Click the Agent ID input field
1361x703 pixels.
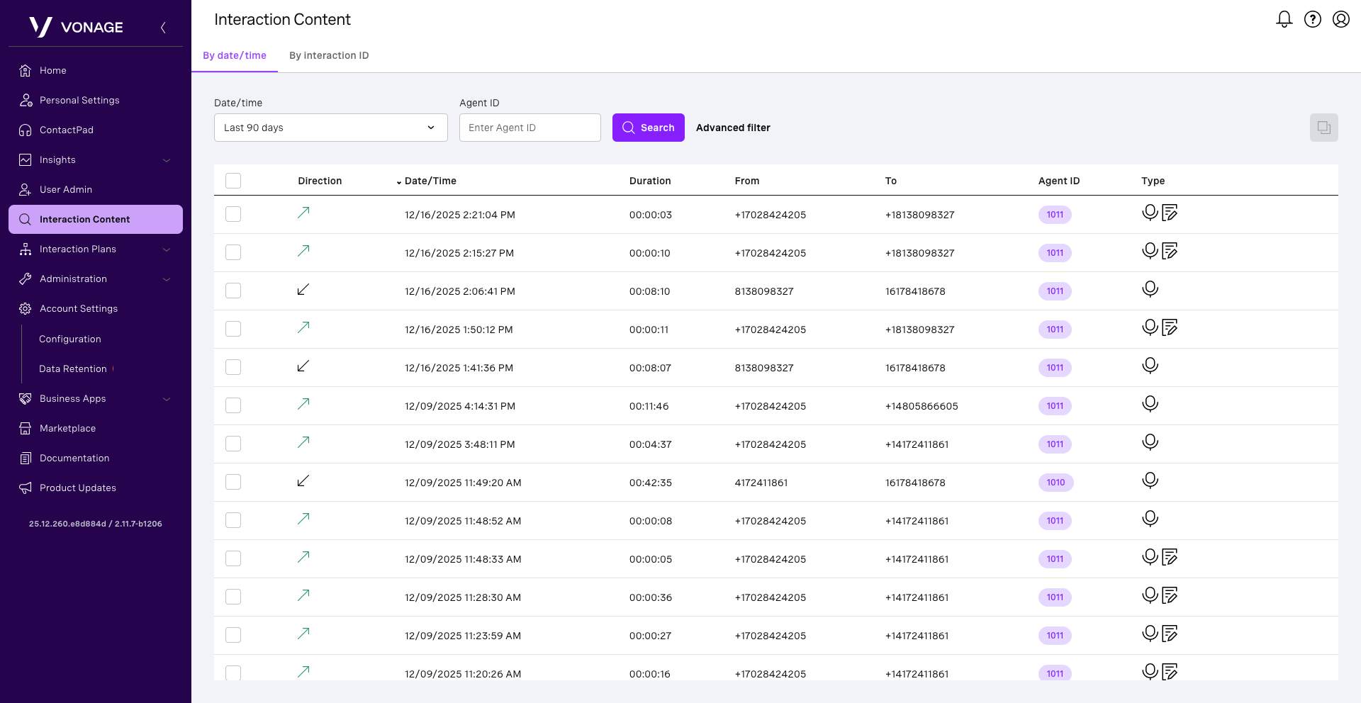tap(530, 128)
